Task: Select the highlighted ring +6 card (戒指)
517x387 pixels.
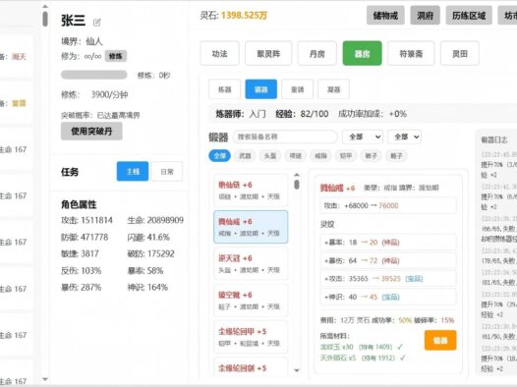Action: [x=251, y=227]
